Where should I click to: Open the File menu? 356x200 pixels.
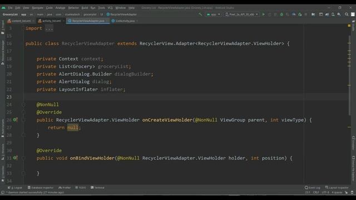pyautogui.click(x=10, y=8)
